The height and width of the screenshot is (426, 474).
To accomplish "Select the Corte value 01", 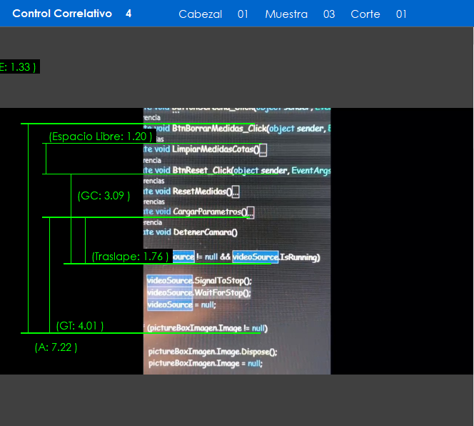I will pos(401,14).
